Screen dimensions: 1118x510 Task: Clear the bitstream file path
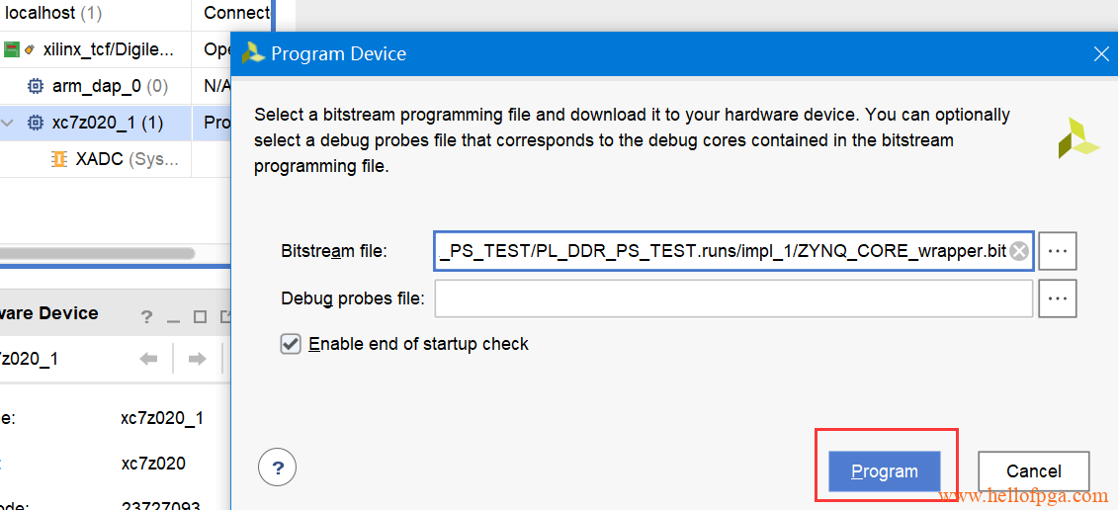(x=1019, y=251)
